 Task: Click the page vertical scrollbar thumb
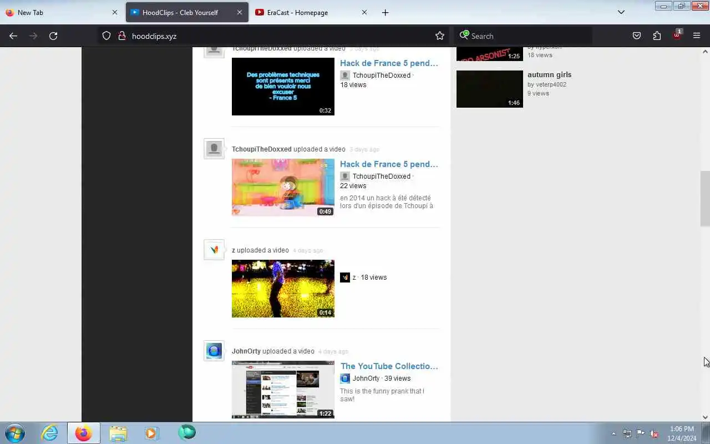point(705,199)
